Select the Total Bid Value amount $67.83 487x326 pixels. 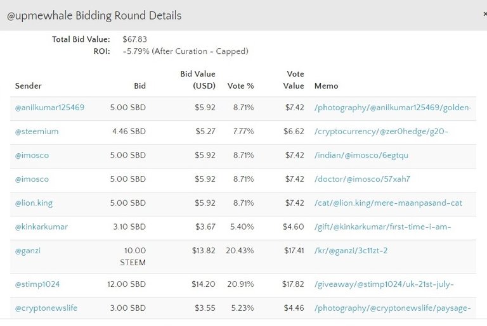click(x=135, y=39)
